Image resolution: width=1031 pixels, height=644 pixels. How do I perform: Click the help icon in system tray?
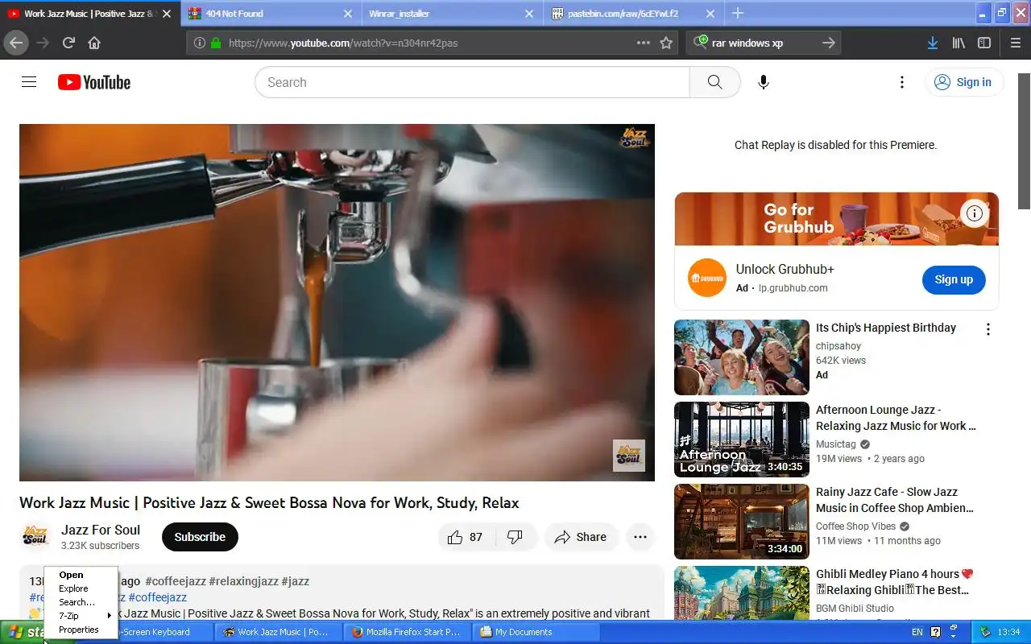(935, 632)
